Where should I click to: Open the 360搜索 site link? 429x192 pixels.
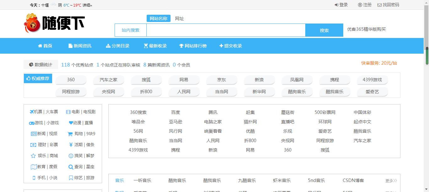click(138, 112)
